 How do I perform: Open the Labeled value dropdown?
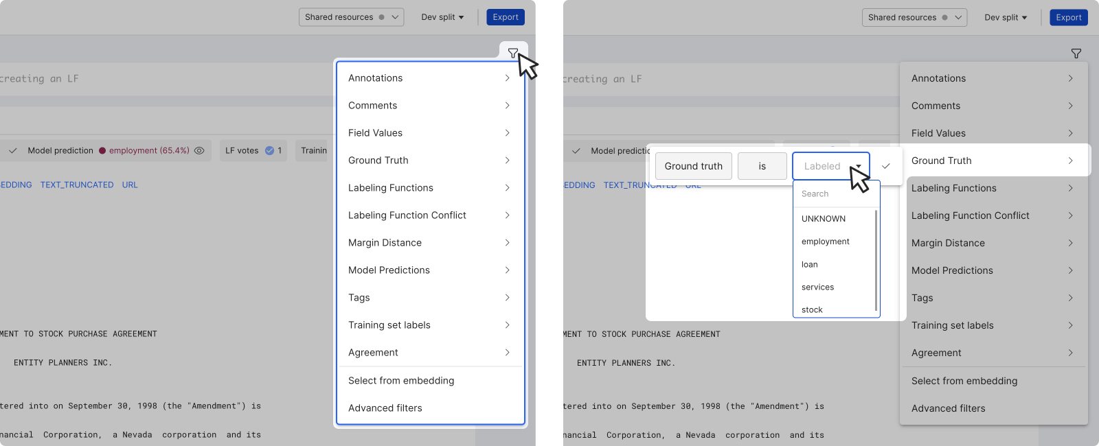pos(831,166)
